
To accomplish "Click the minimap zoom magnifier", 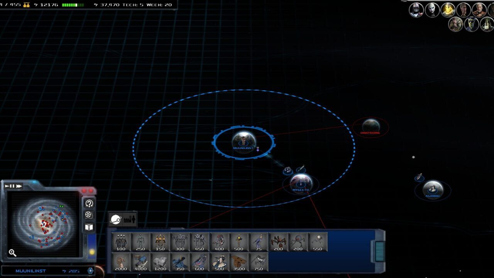I will tap(13, 253).
